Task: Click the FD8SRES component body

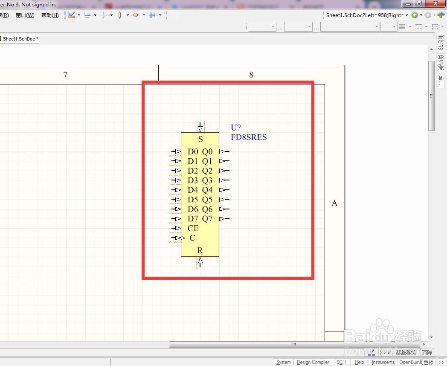Action: pyautogui.click(x=200, y=195)
